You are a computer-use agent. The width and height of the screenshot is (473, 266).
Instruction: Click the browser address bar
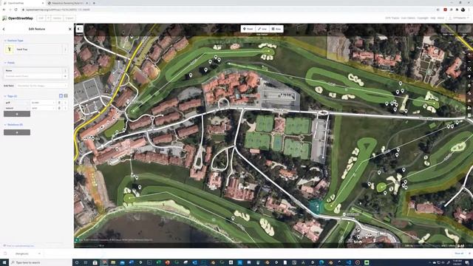(x=226, y=10)
